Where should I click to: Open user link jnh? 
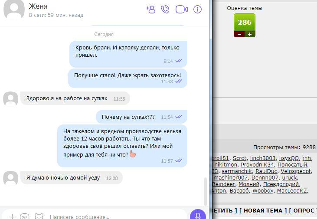tap(307, 158)
